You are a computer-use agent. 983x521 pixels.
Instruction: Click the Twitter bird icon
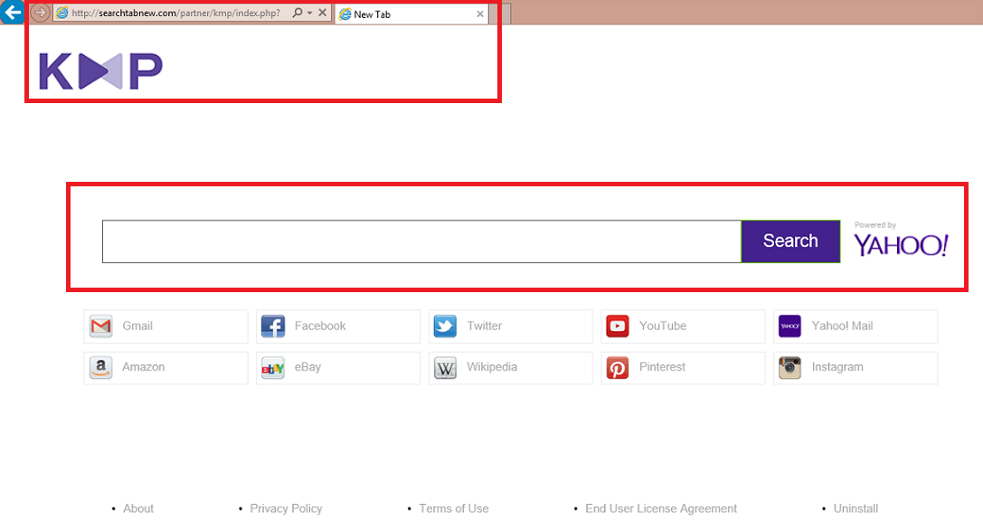tap(445, 326)
